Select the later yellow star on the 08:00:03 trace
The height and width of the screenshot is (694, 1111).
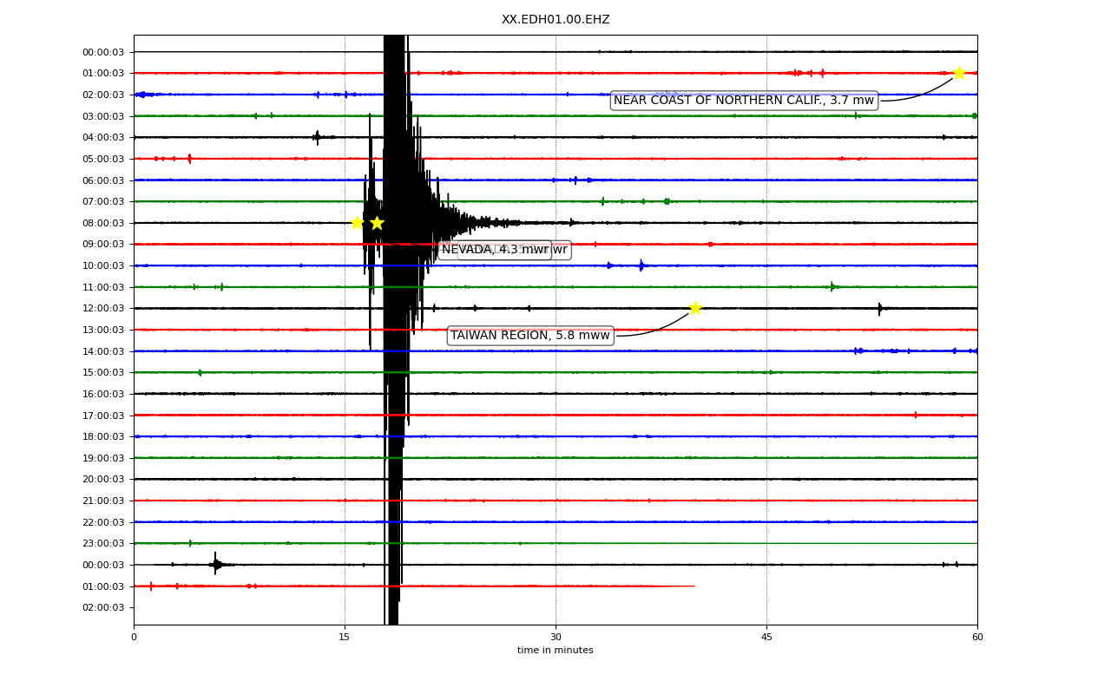coord(377,223)
